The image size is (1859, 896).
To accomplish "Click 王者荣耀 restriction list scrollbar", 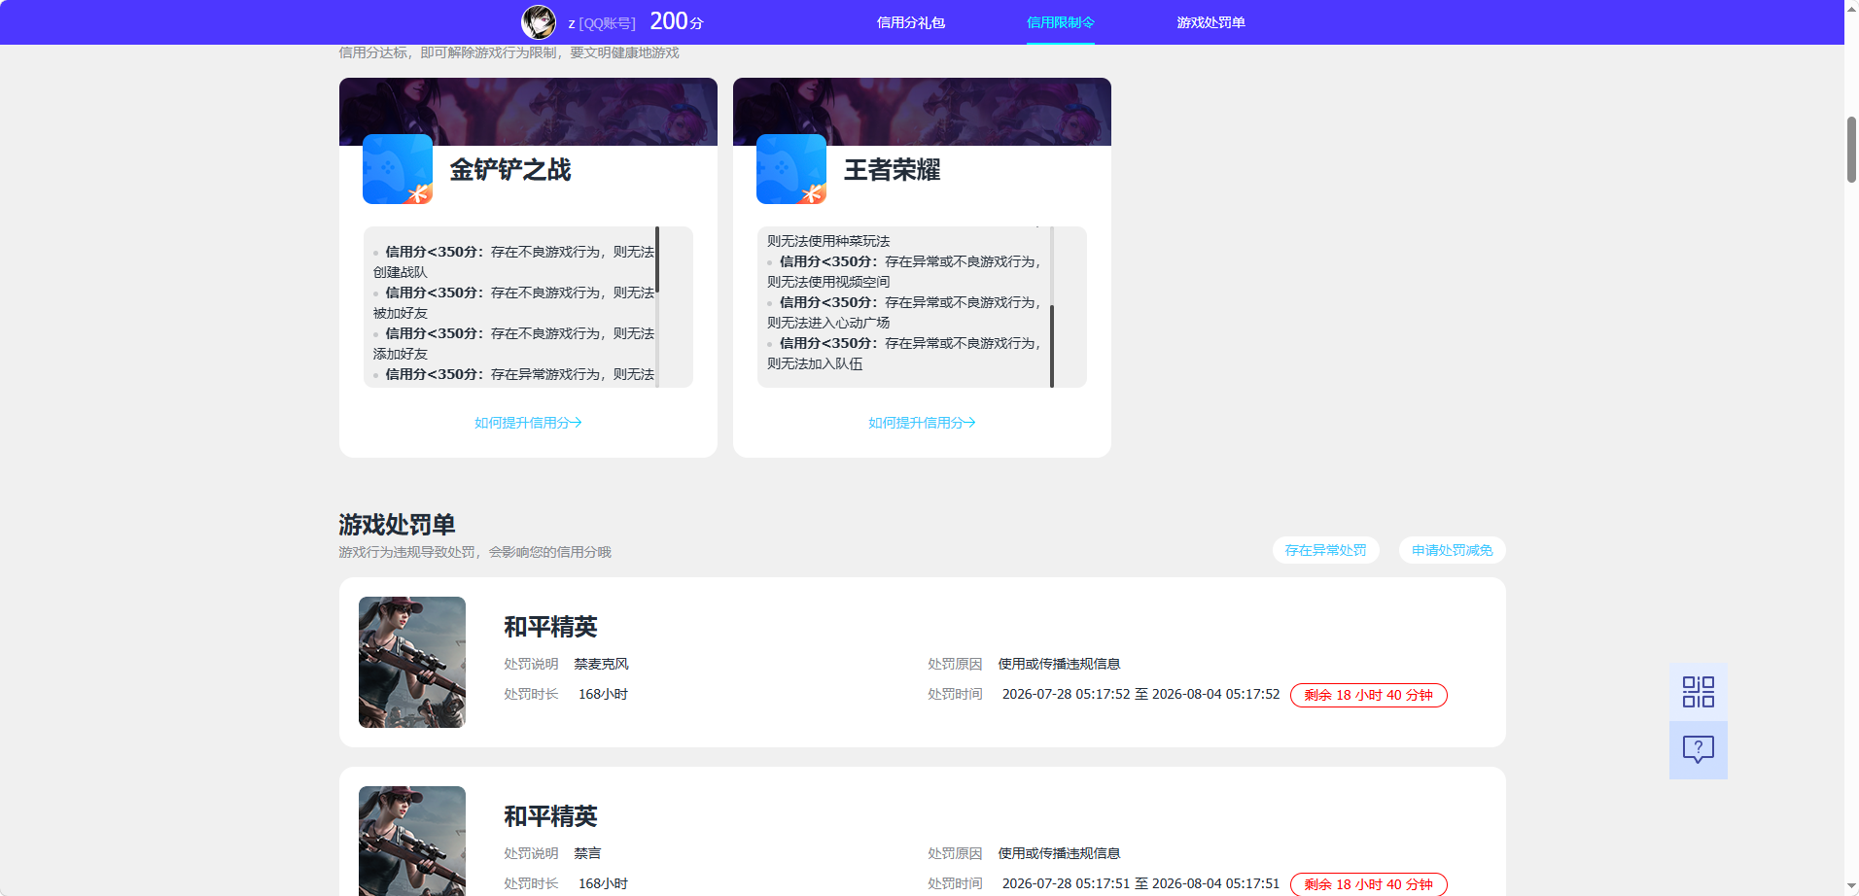I will pos(1052,346).
